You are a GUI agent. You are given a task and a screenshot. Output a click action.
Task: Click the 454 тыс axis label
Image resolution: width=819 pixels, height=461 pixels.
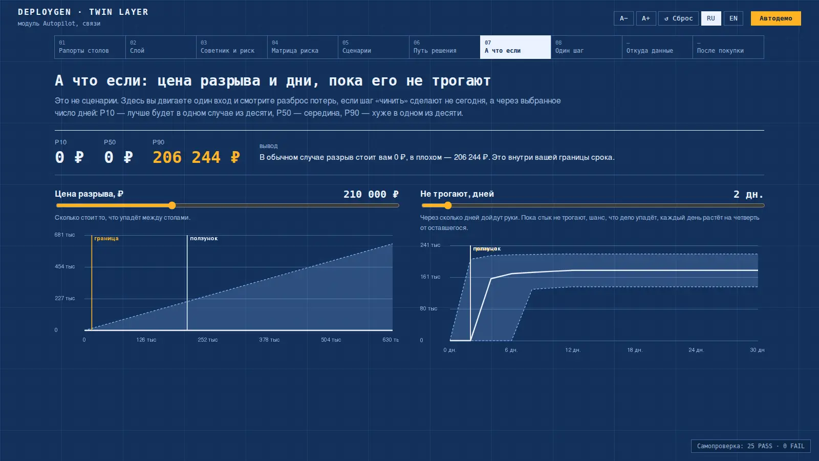click(65, 267)
